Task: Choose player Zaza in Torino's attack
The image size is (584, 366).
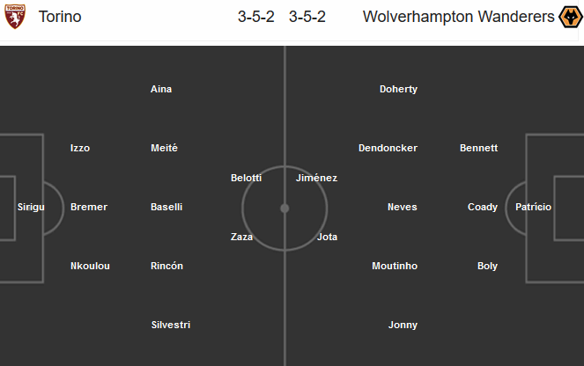Action: coord(243,237)
